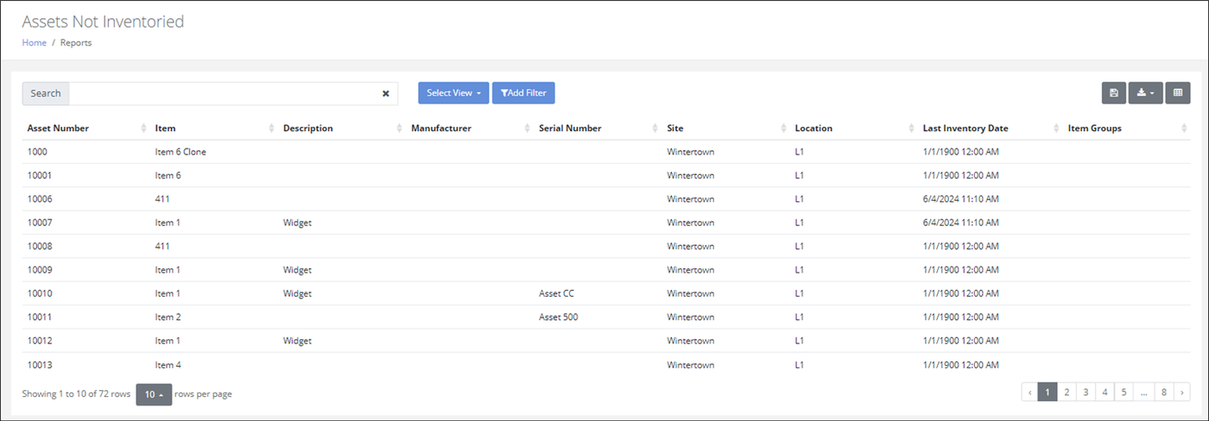Screen dimensions: 1209x421
Task: Click the pagination ellipsis button
Action: 1144,393
